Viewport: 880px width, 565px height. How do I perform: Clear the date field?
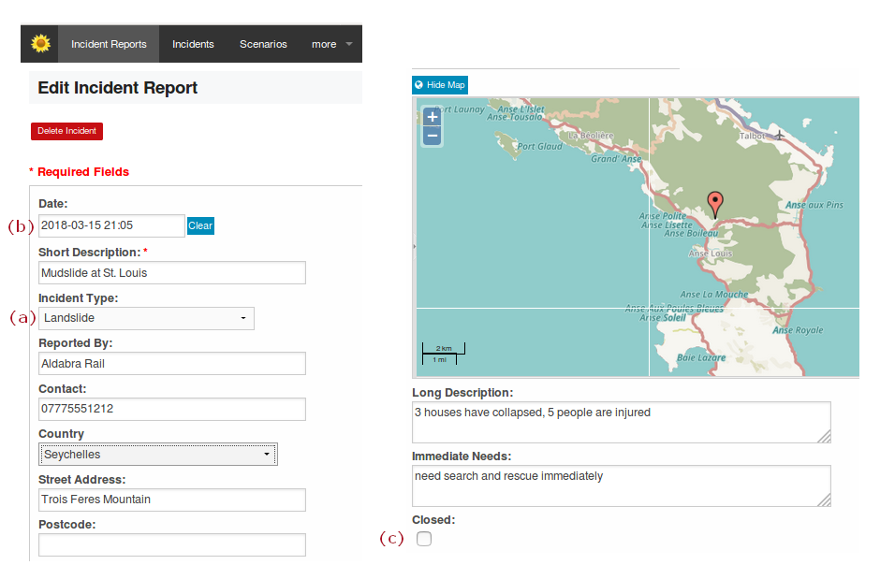point(200,225)
